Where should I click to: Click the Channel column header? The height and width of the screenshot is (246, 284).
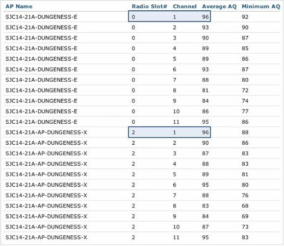pyautogui.click(x=184, y=6)
